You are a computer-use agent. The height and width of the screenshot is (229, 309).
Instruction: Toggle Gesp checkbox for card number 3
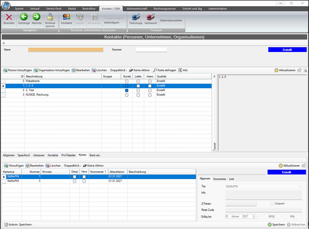(74, 181)
